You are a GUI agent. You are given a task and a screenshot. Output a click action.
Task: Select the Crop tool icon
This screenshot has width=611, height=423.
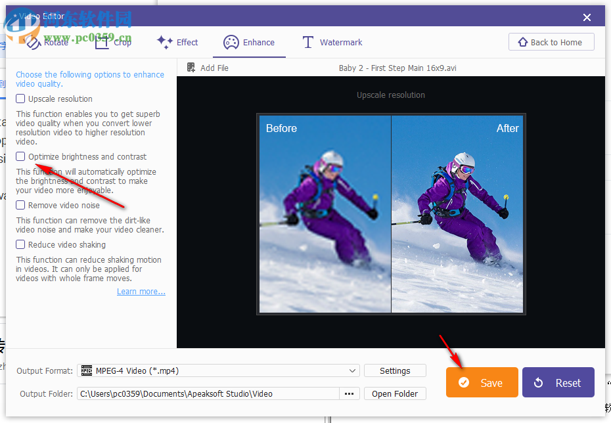102,41
